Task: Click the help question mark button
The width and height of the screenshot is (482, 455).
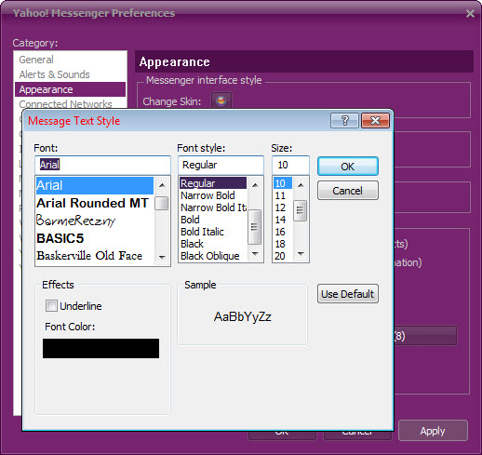Action: click(x=344, y=120)
